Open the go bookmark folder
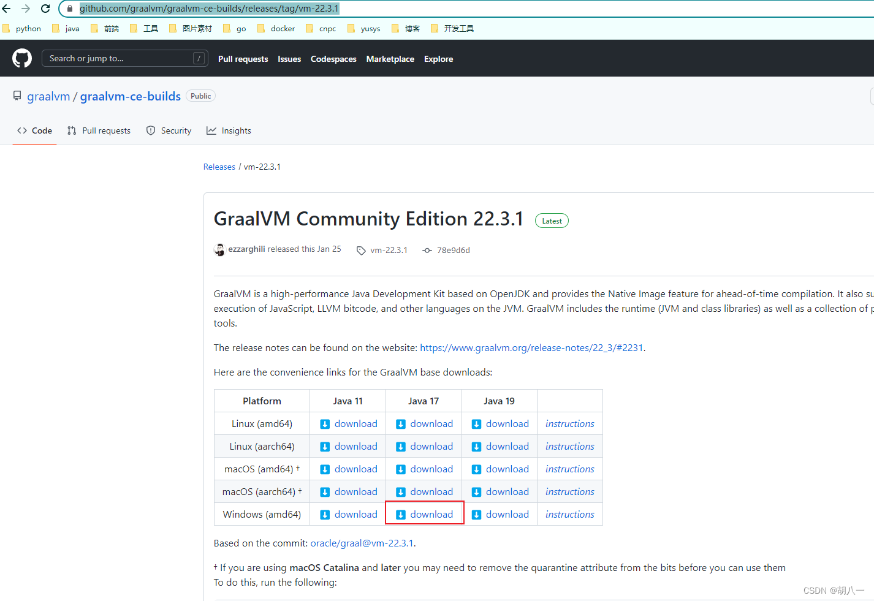Image resolution: width=874 pixels, height=601 pixels. coord(235,29)
